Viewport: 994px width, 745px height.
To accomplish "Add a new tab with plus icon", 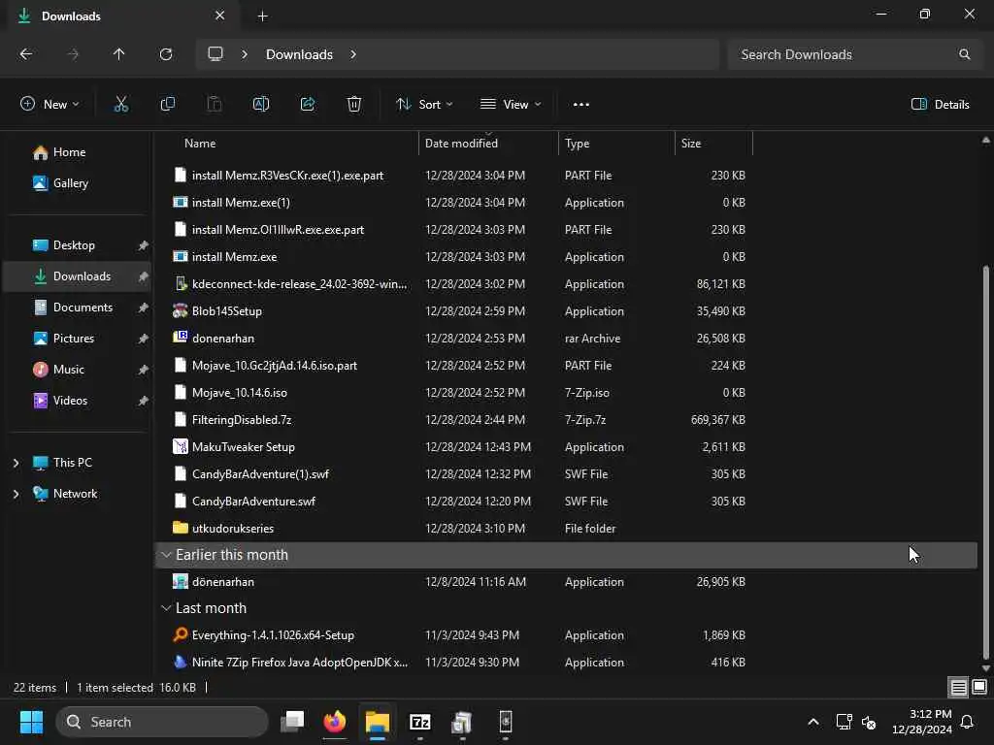I will pyautogui.click(x=262, y=16).
